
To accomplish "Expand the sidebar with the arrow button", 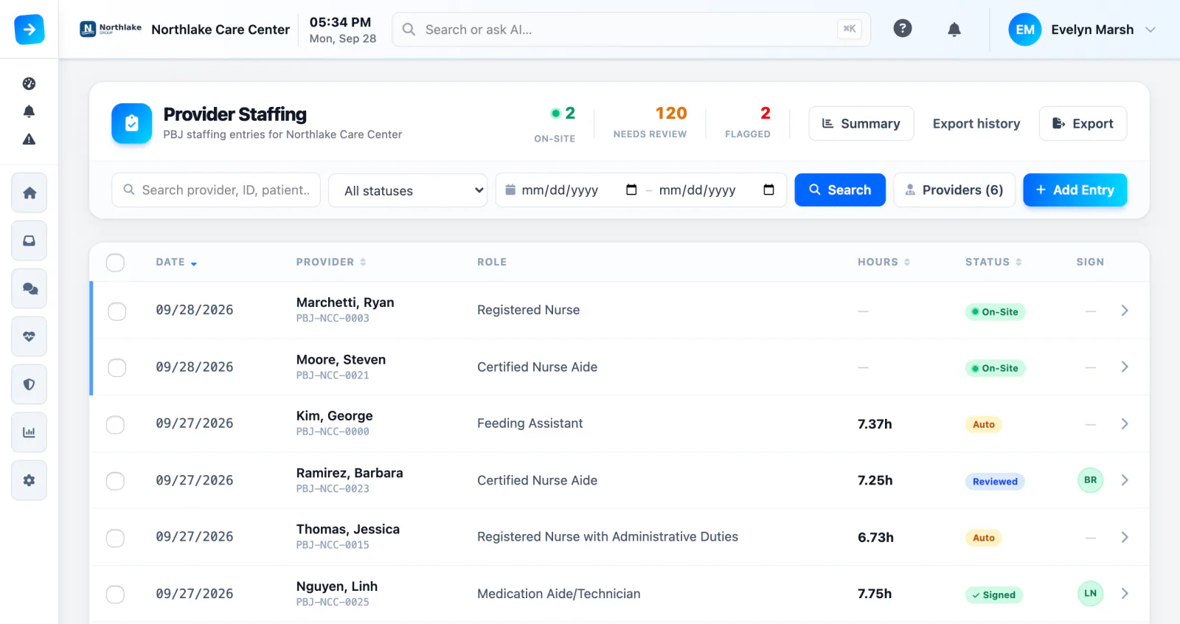I will click(29, 30).
